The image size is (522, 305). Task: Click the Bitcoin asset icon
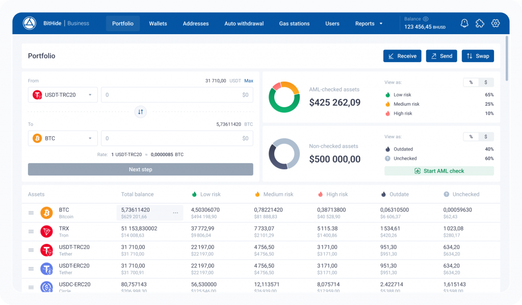pos(47,213)
